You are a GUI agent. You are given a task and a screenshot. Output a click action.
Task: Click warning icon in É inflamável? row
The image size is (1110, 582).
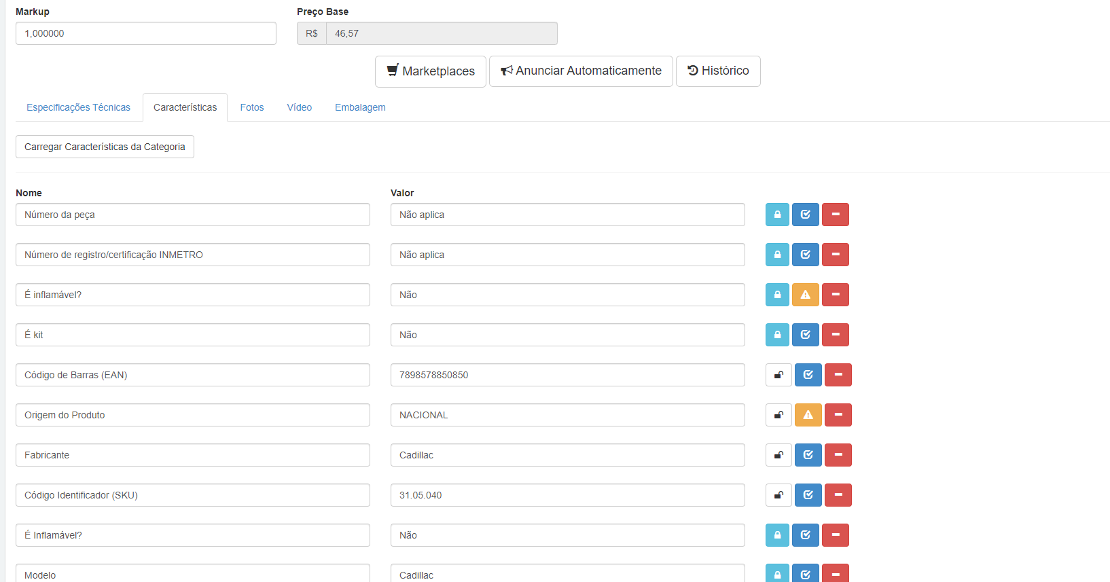pyautogui.click(x=806, y=295)
